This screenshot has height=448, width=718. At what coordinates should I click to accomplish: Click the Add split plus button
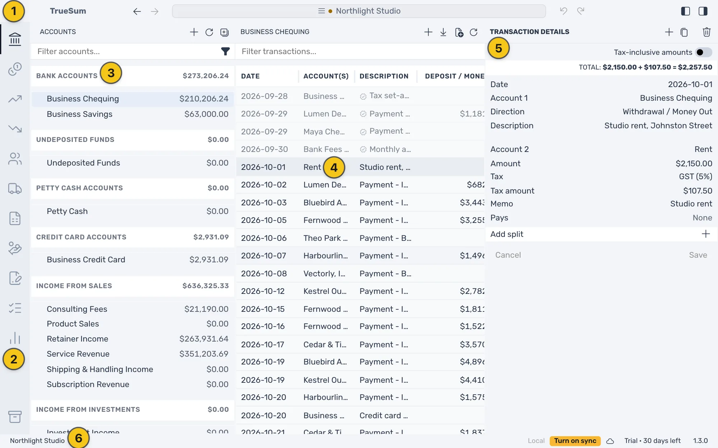click(705, 234)
